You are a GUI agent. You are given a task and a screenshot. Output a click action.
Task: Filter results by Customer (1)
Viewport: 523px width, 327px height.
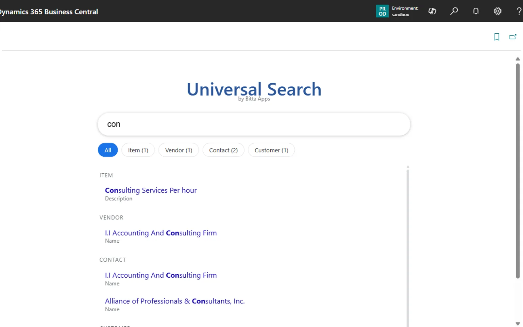point(271,150)
